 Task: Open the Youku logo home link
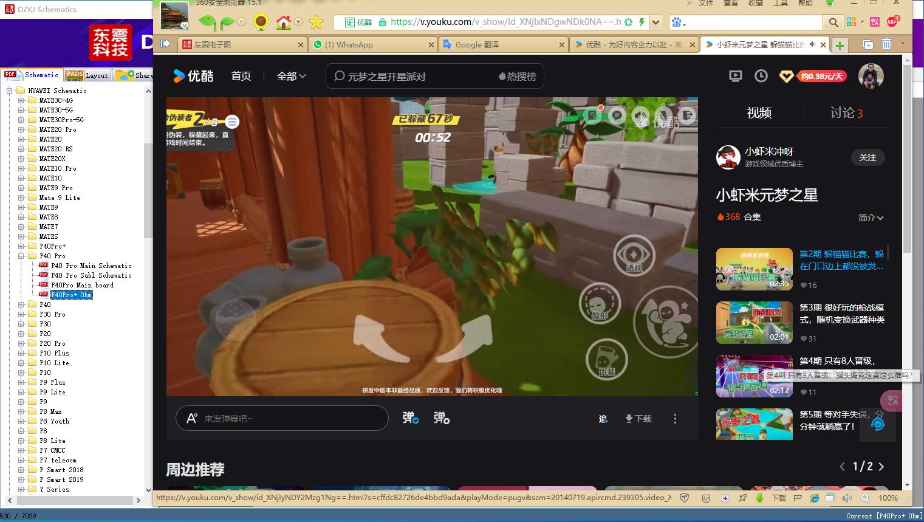coord(193,76)
